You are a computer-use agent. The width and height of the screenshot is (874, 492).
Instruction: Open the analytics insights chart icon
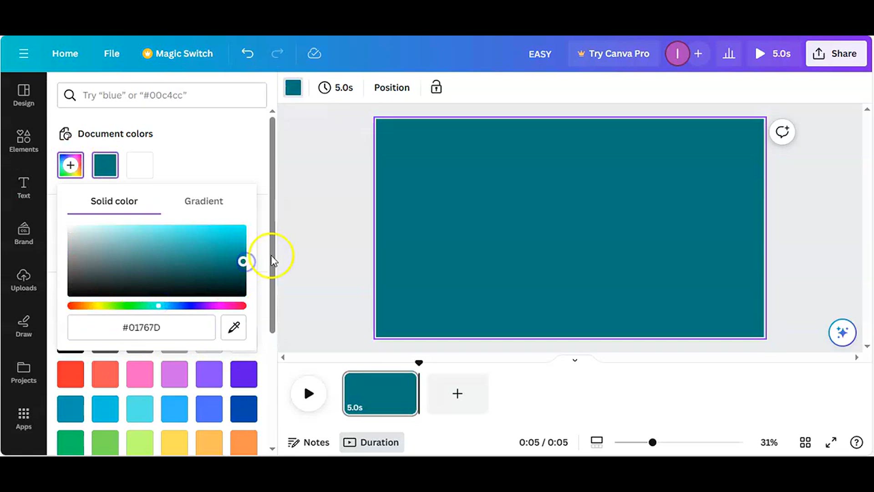tap(729, 54)
